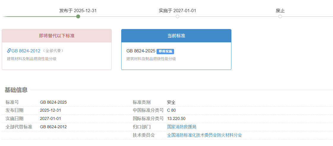Click the 国际标准分类号 value 13.220.50
Viewport: 333px width, 146px height.
click(176, 118)
